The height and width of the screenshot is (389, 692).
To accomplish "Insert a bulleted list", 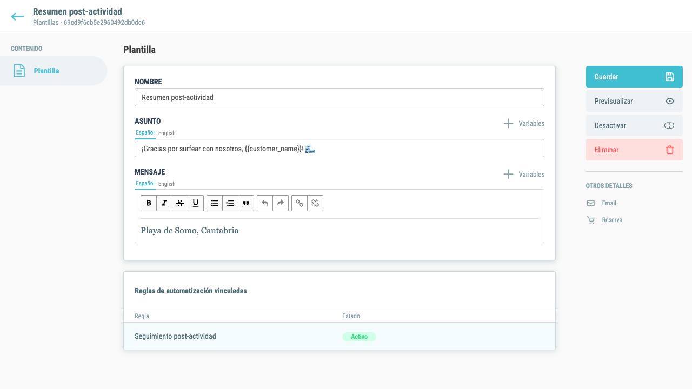I will point(215,203).
